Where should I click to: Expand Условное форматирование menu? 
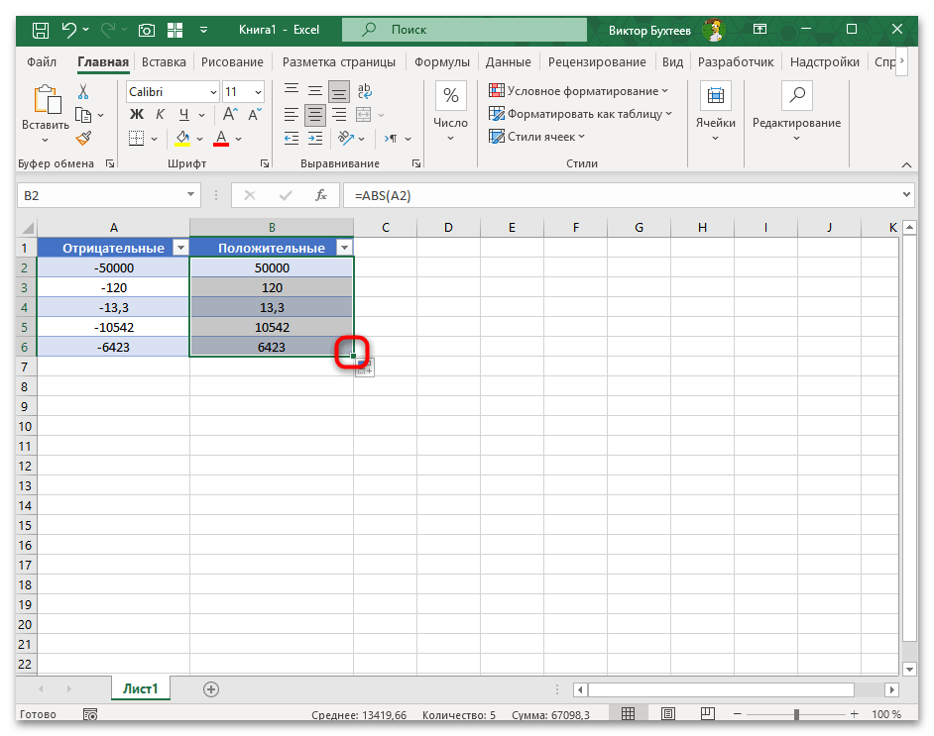(579, 91)
